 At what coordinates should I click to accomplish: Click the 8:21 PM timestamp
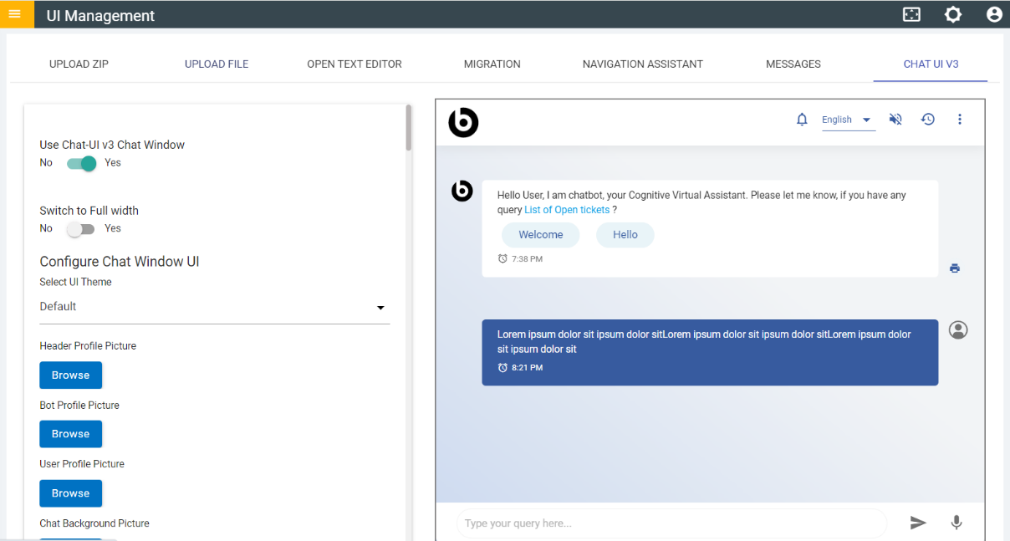(527, 368)
